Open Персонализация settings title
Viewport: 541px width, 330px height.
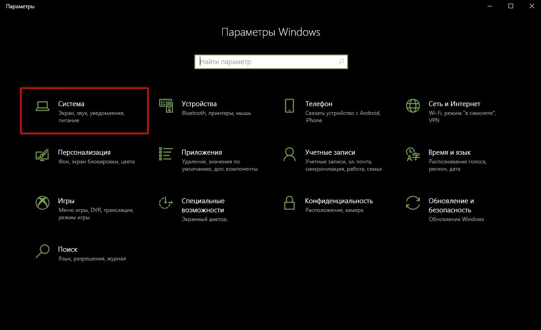point(84,152)
